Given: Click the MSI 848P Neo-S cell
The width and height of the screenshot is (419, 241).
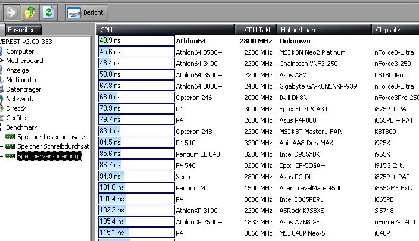Looking at the screenshot, I should pyautogui.click(x=302, y=233).
